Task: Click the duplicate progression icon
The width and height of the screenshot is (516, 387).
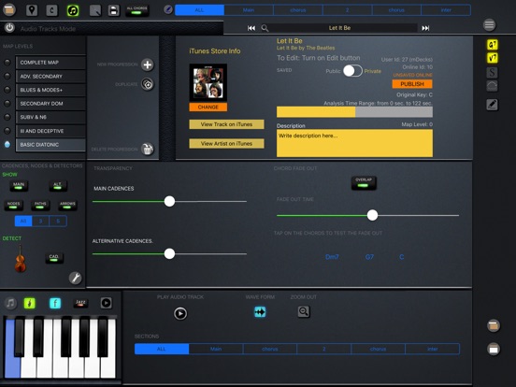Action: pyautogui.click(x=148, y=84)
